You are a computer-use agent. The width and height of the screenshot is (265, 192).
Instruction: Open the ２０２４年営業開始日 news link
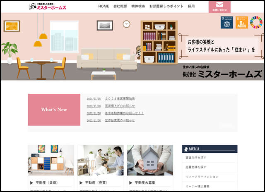(x=120, y=99)
